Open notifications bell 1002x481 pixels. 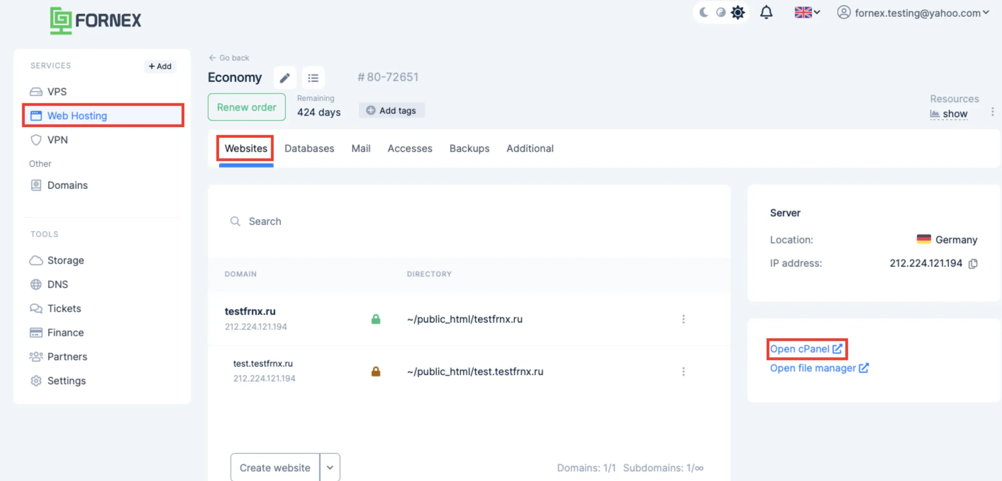[x=766, y=12]
